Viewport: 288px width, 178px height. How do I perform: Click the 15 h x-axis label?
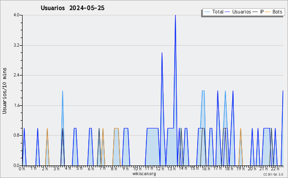tap(194, 168)
